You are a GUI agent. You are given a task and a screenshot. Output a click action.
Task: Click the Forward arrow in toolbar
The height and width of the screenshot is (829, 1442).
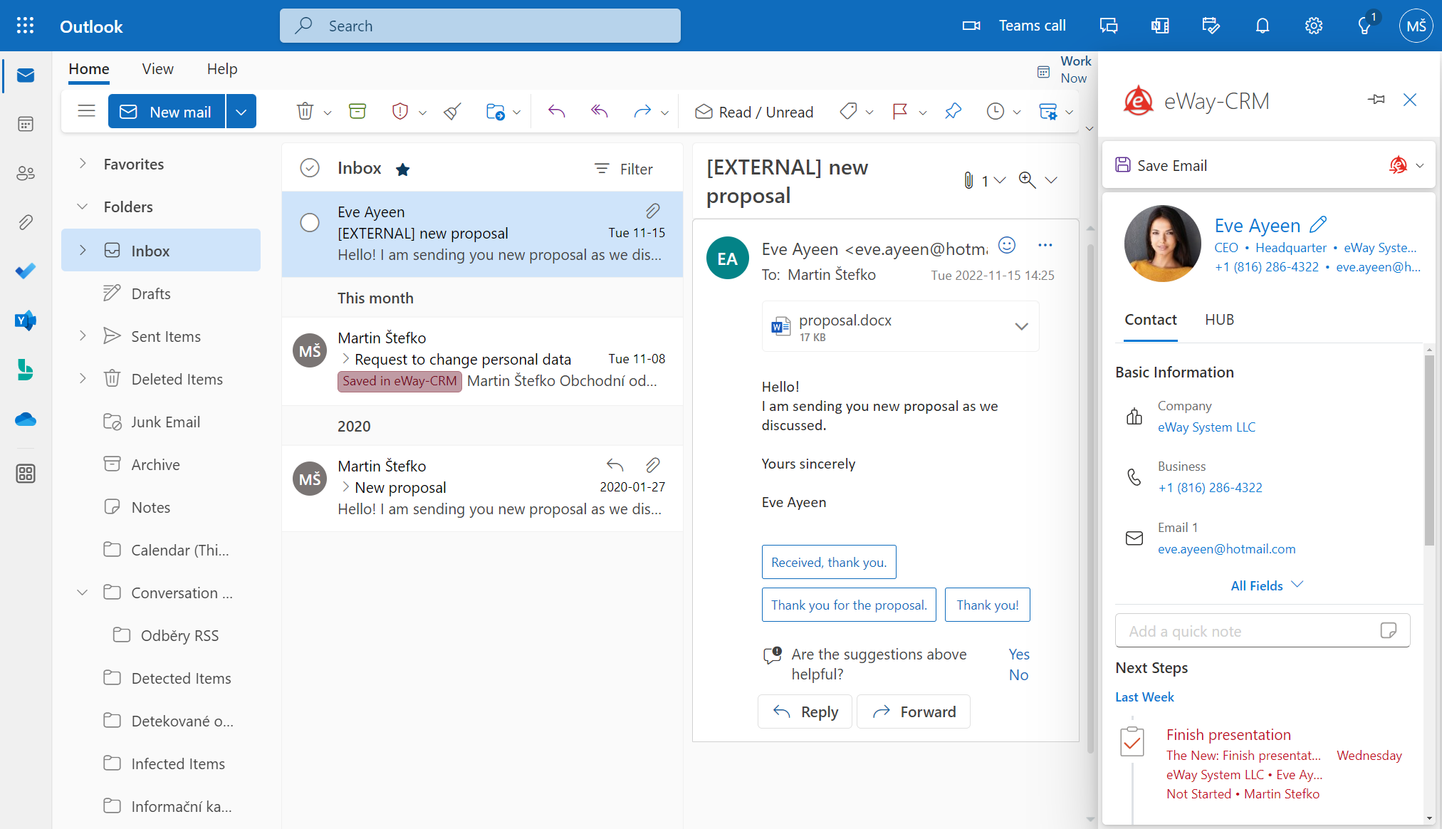click(x=642, y=112)
